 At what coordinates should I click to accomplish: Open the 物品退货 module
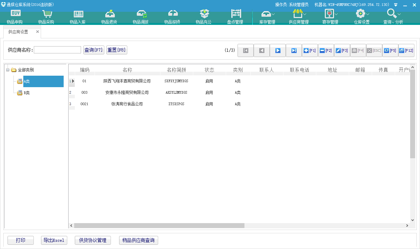[109, 17]
